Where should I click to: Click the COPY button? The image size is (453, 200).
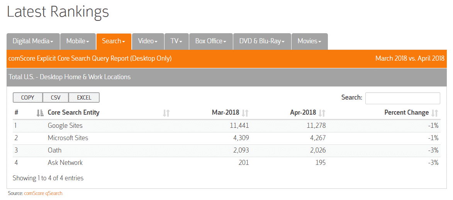(x=28, y=98)
